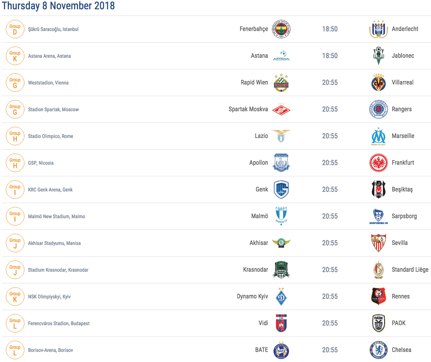Click the Sevilla team name

[x=400, y=243]
